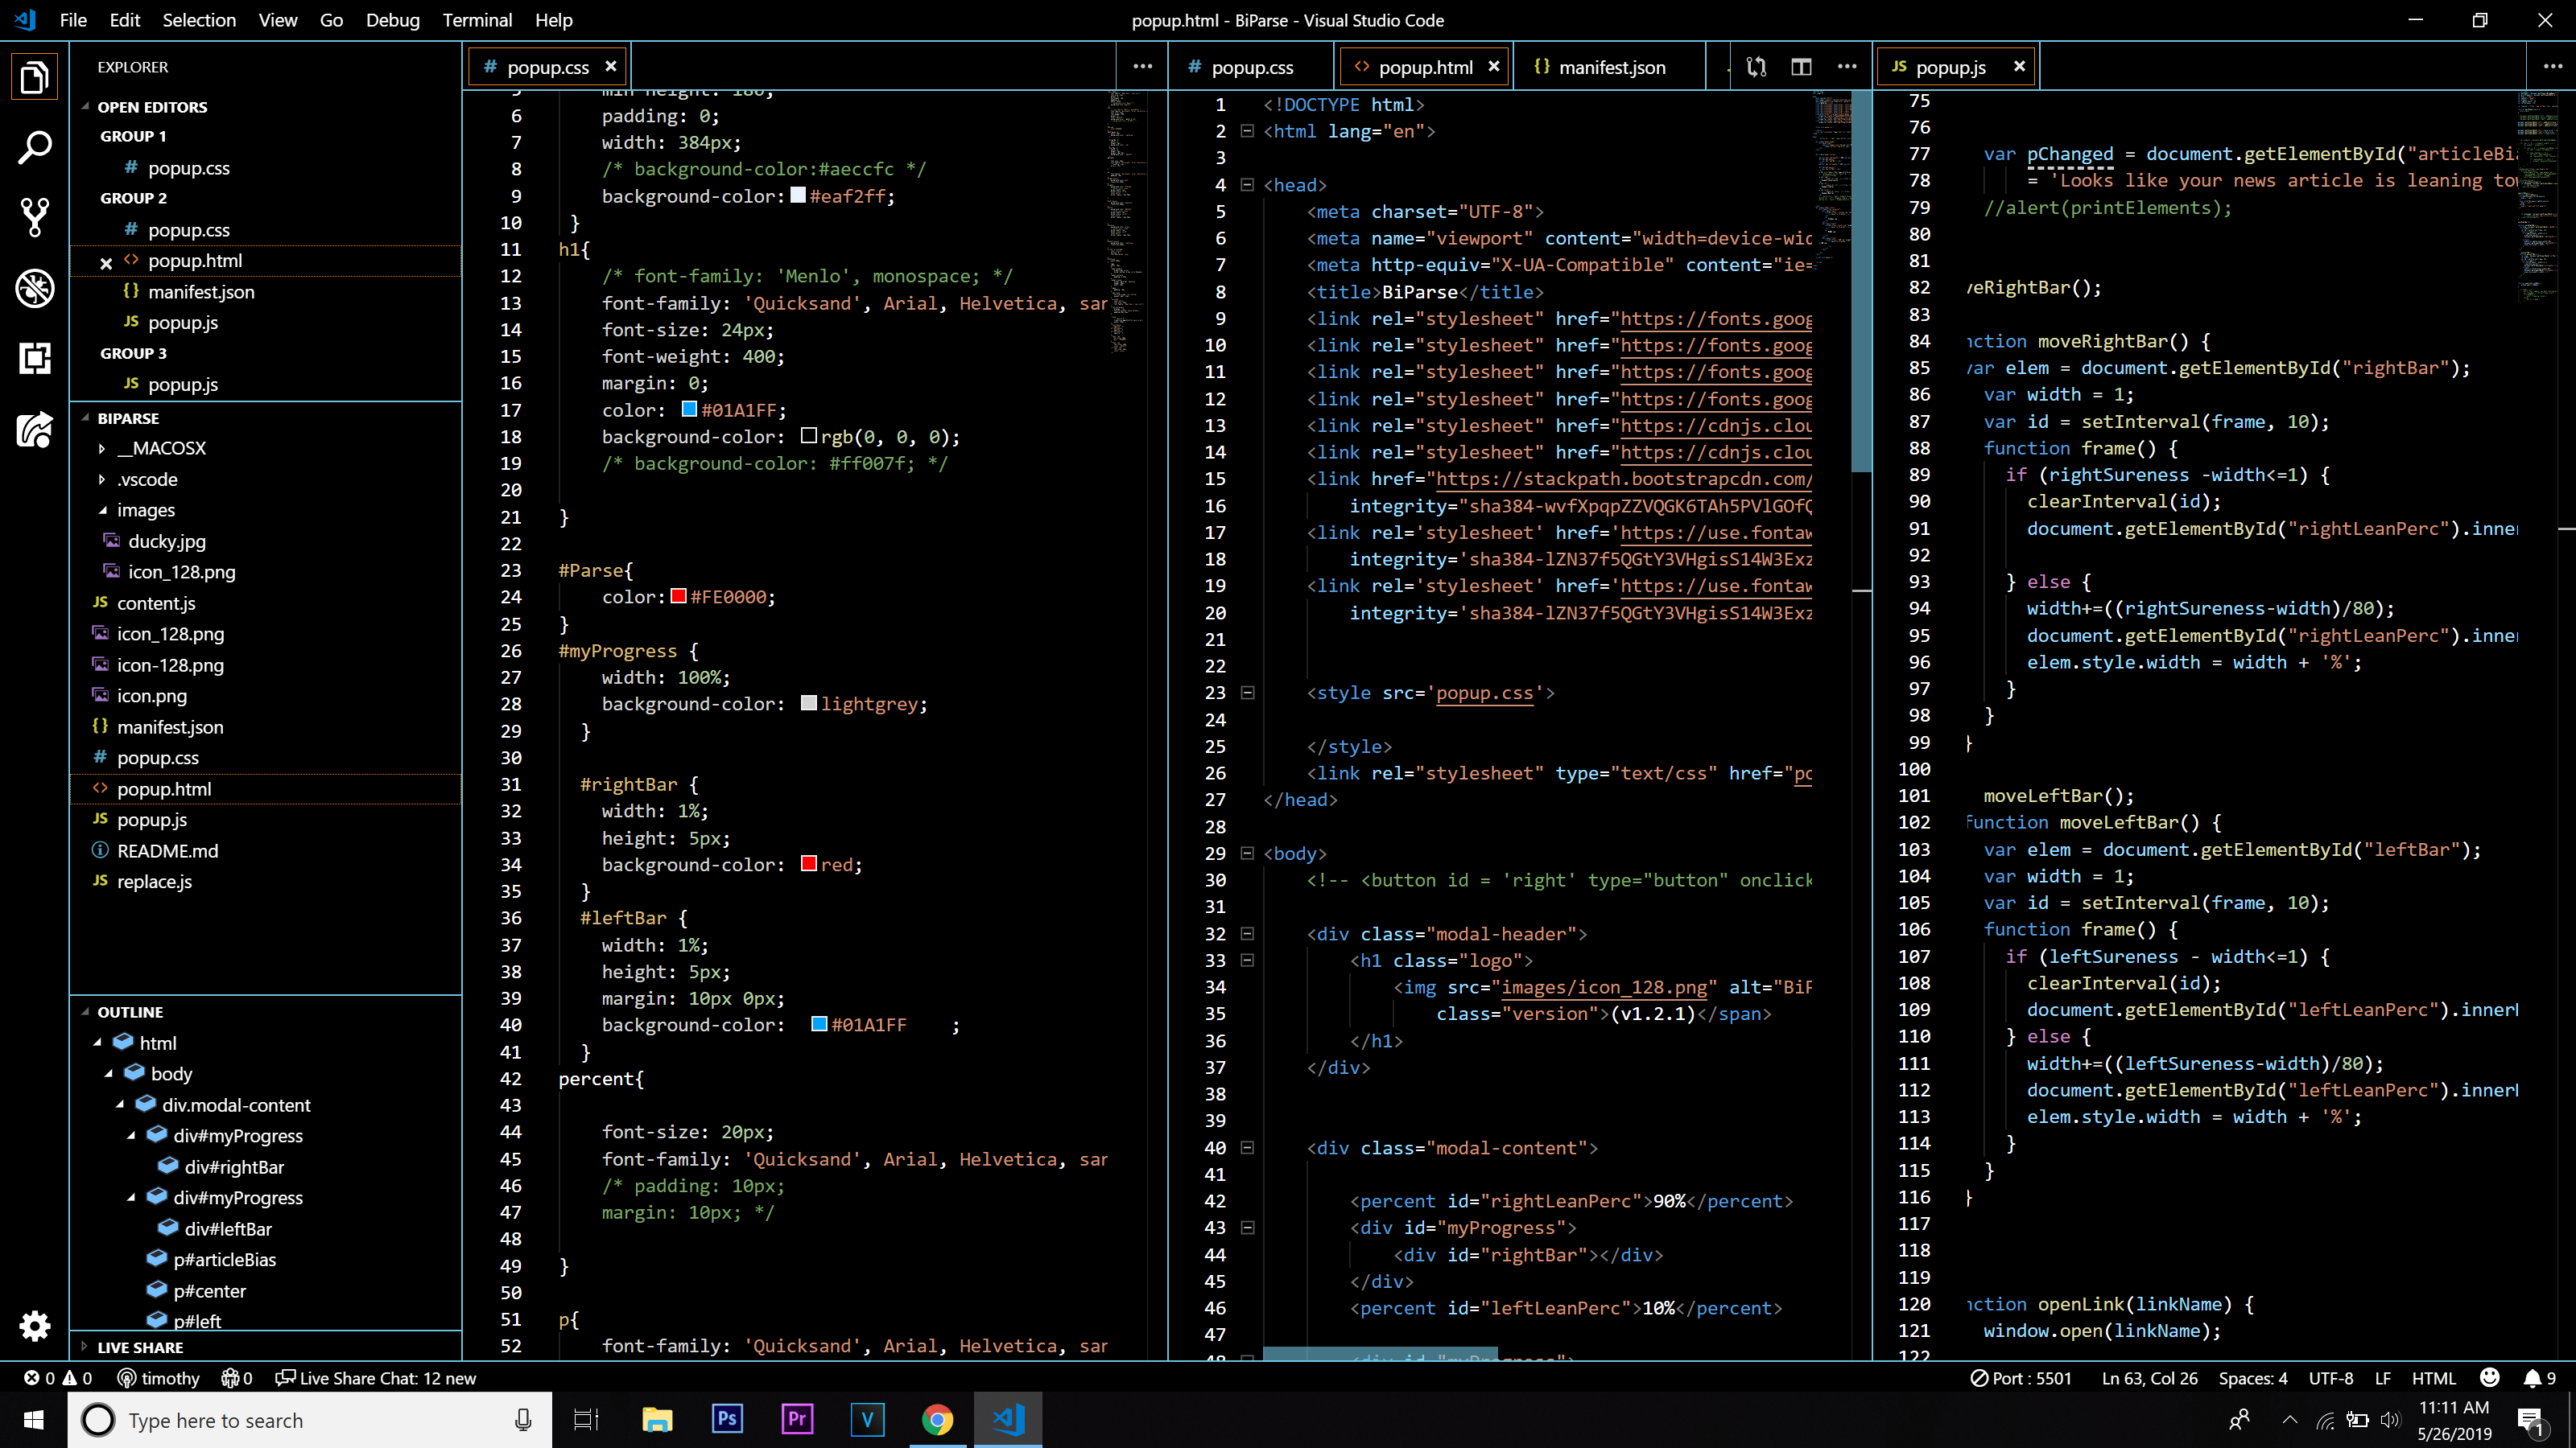Viewport: 2576px width, 1448px height.
Task: Click the Port 5501 status button
Action: 2020,1378
